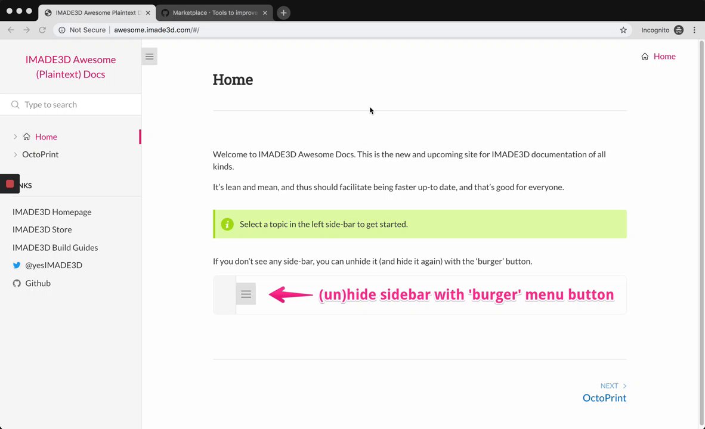Close the IMADE3D Awesome Plaintext tab
Image resolution: width=705 pixels, height=429 pixels.
click(148, 13)
